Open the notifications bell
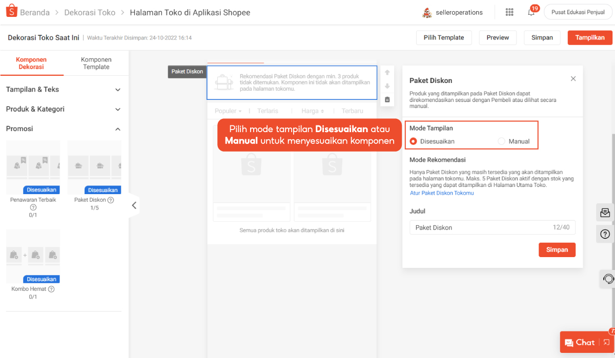 531,12
